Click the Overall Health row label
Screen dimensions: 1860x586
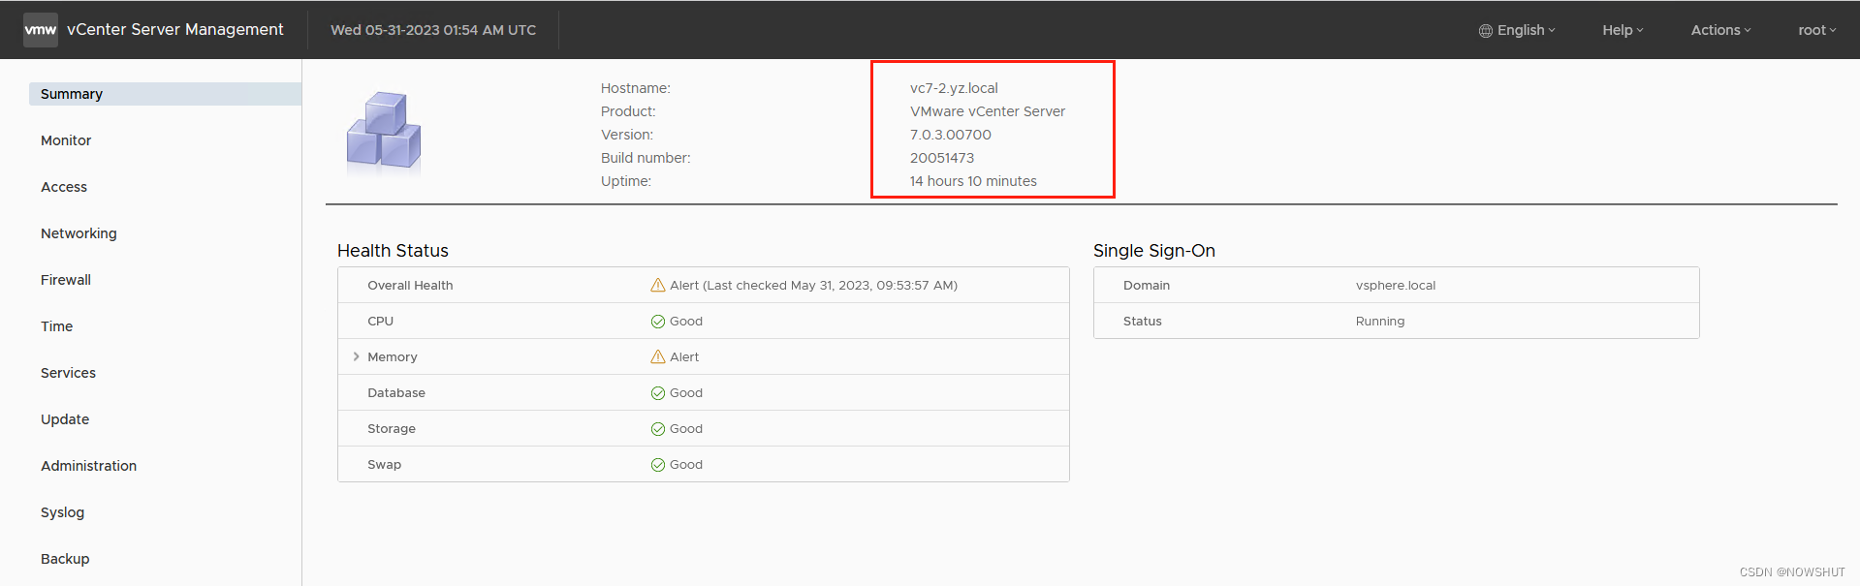410,285
